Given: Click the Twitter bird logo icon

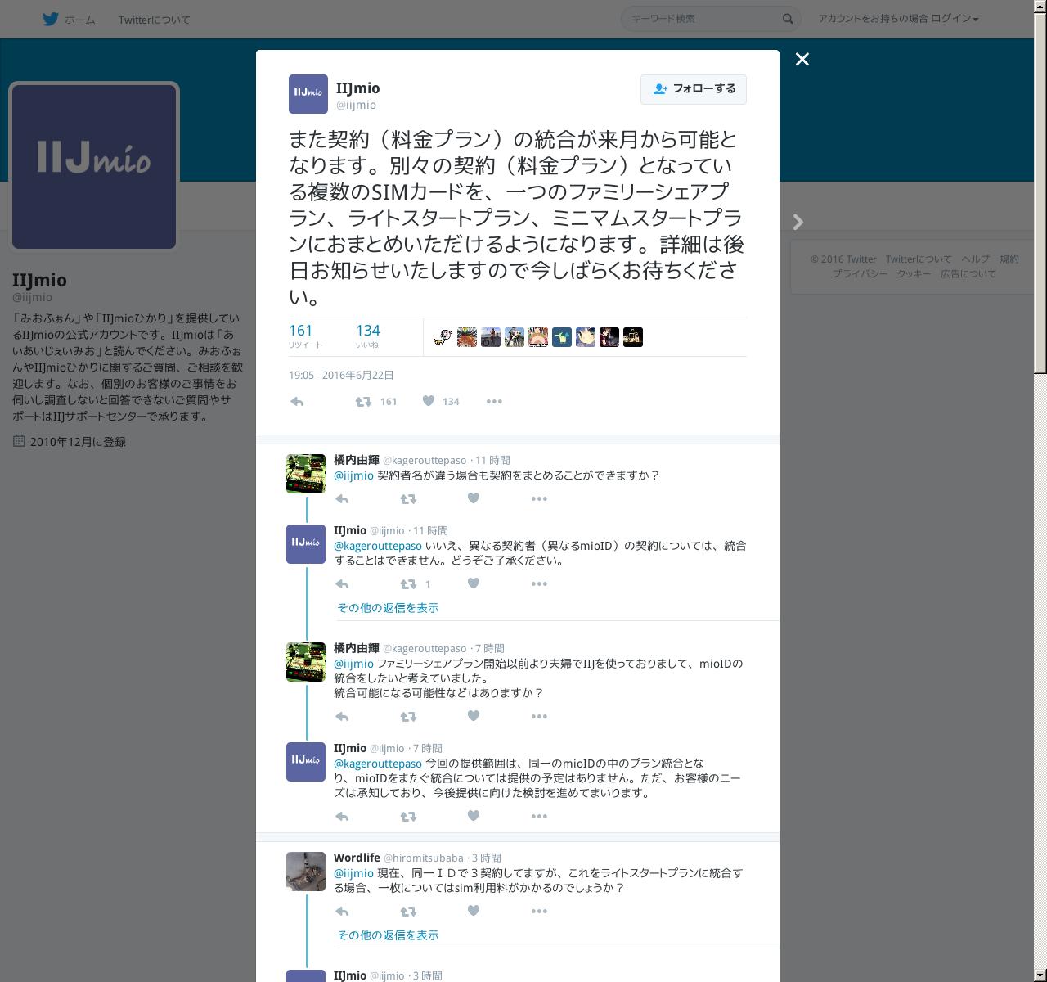Looking at the screenshot, I should 51,19.
